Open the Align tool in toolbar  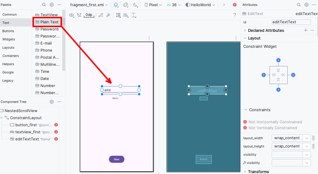[126, 15]
